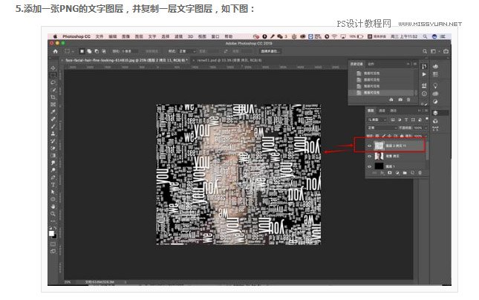This screenshot has height=300, width=479.
Task: Enable add to selection mode
Action: point(90,51)
